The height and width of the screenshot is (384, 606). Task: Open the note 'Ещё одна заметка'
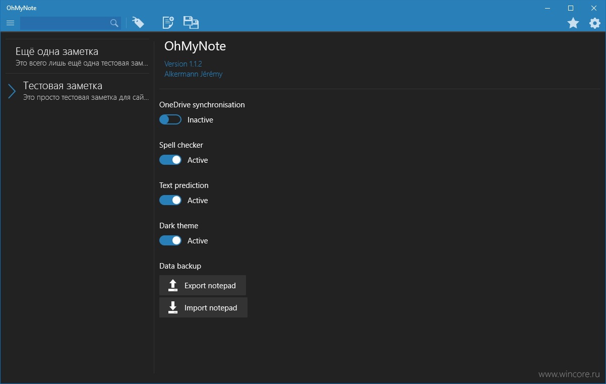77,56
